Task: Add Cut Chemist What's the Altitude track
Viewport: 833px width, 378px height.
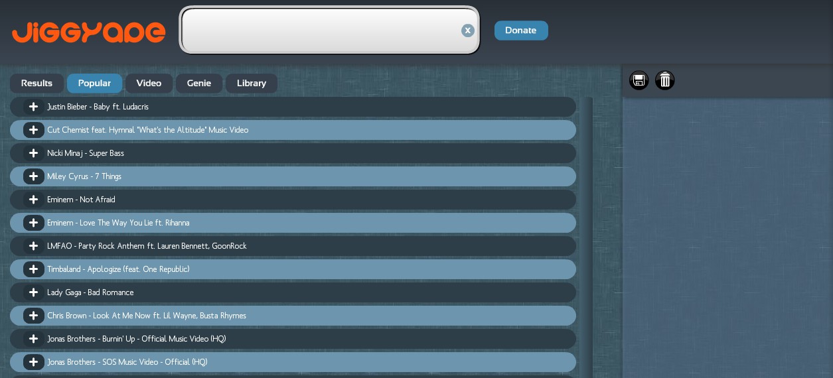Action: (x=33, y=130)
